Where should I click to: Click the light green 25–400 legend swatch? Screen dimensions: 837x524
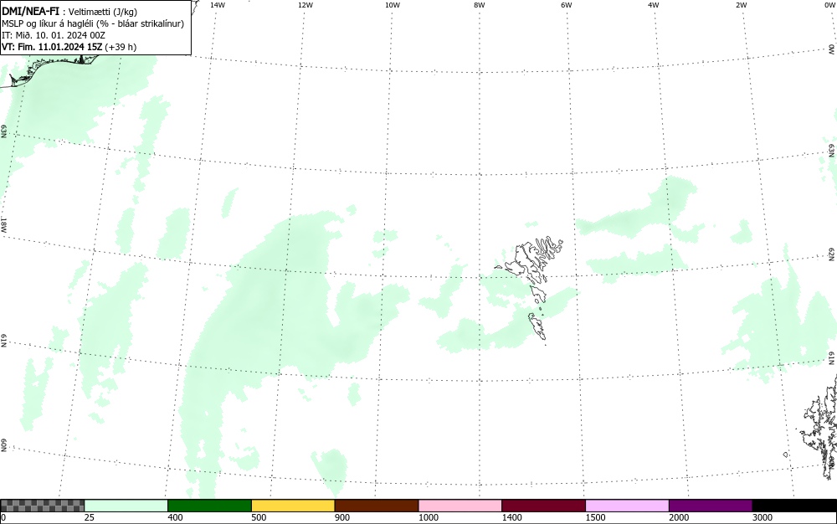126,506
